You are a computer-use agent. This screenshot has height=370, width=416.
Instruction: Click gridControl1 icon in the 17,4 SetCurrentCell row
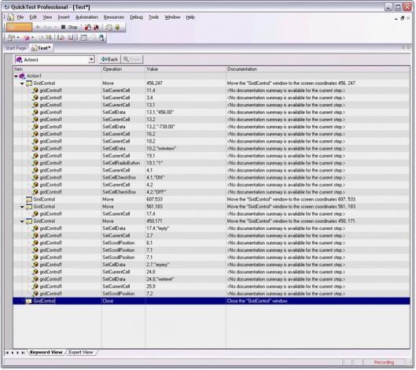click(x=35, y=214)
